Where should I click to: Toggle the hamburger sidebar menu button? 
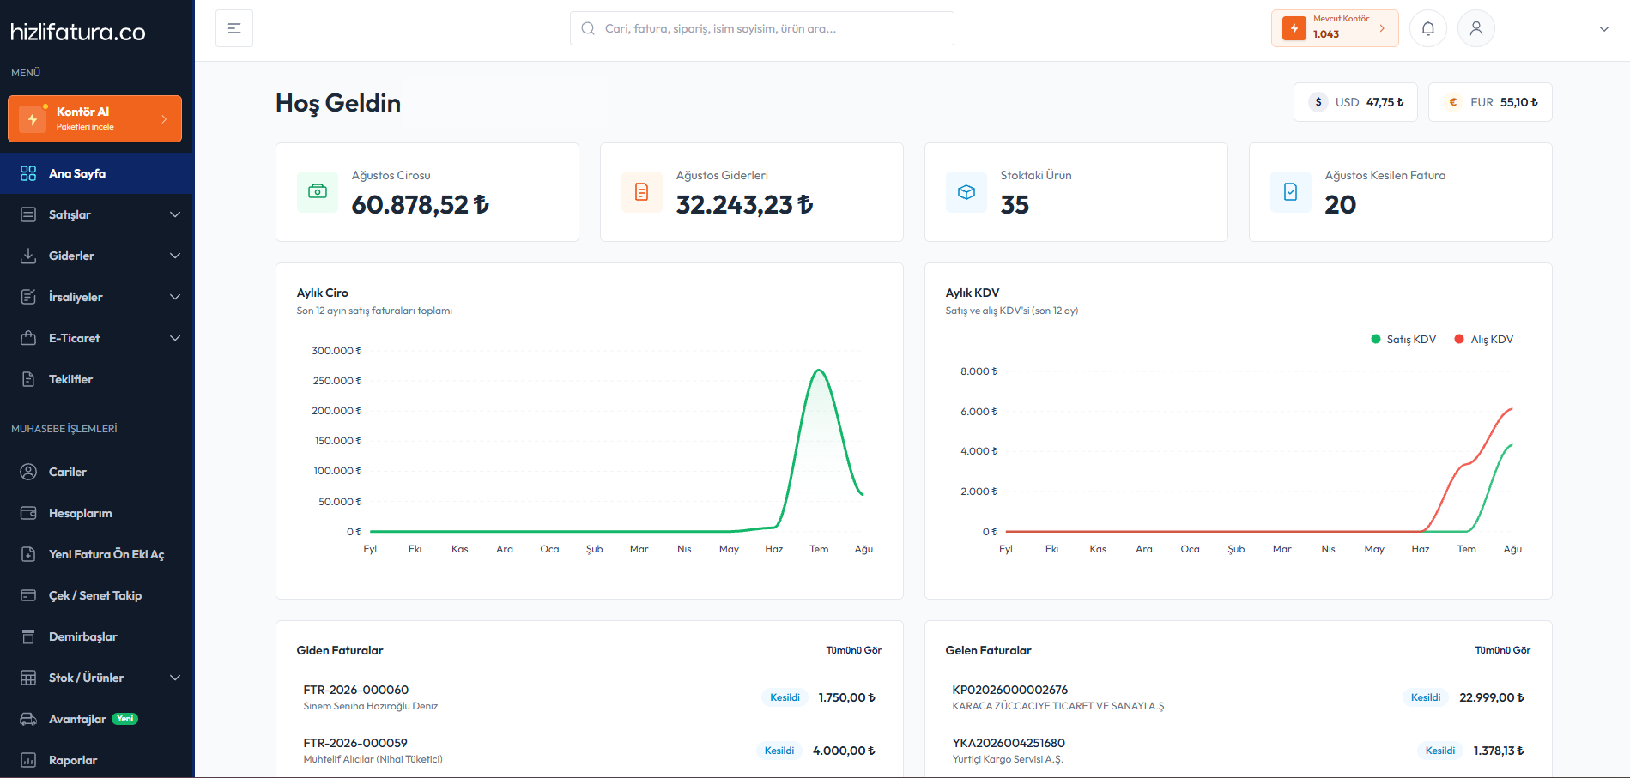(x=234, y=28)
